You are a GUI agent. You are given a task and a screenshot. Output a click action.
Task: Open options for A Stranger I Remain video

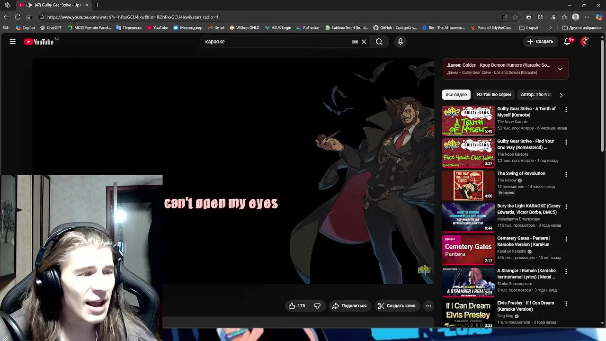pyautogui.click(x=566, y=271)
